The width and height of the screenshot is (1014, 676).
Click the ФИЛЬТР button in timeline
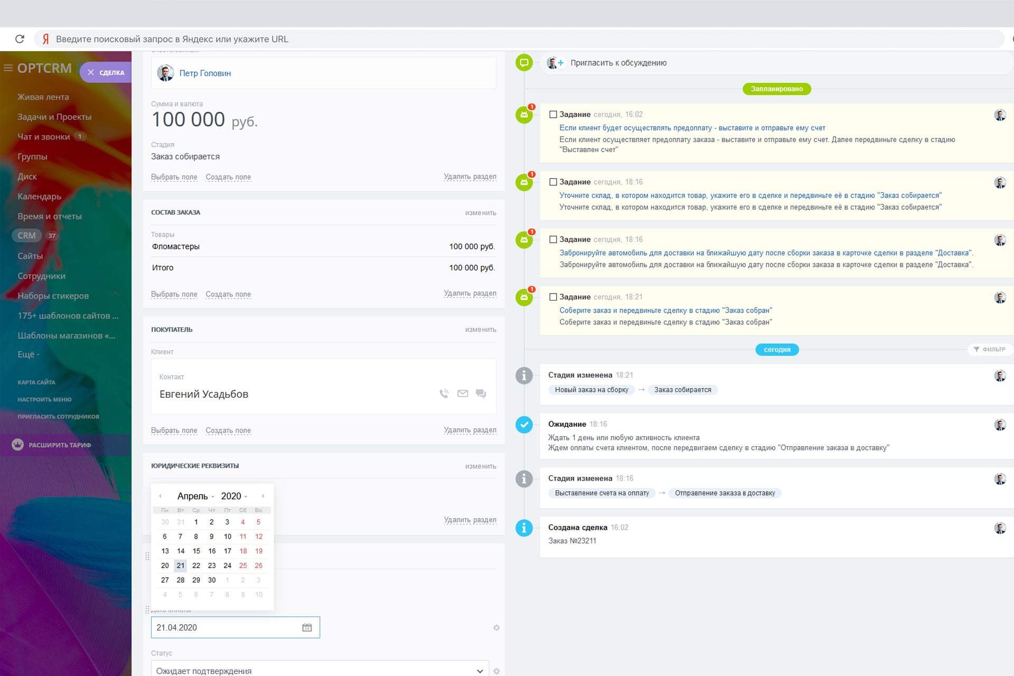[x=990, y=350]
